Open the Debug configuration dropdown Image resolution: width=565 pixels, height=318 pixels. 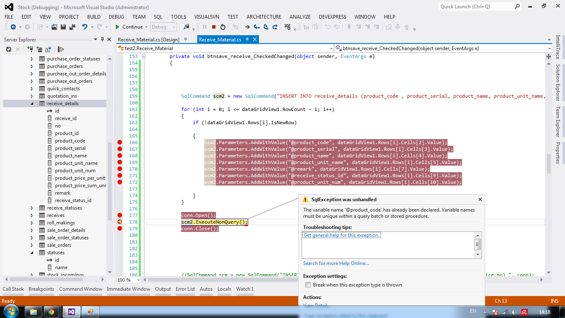[x=174, y=27]
